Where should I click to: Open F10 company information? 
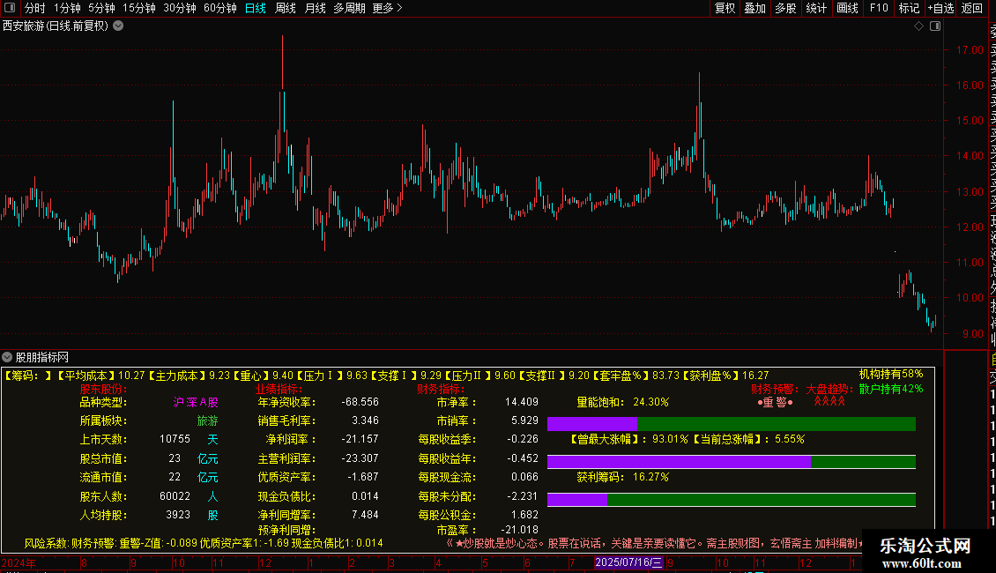879,8
